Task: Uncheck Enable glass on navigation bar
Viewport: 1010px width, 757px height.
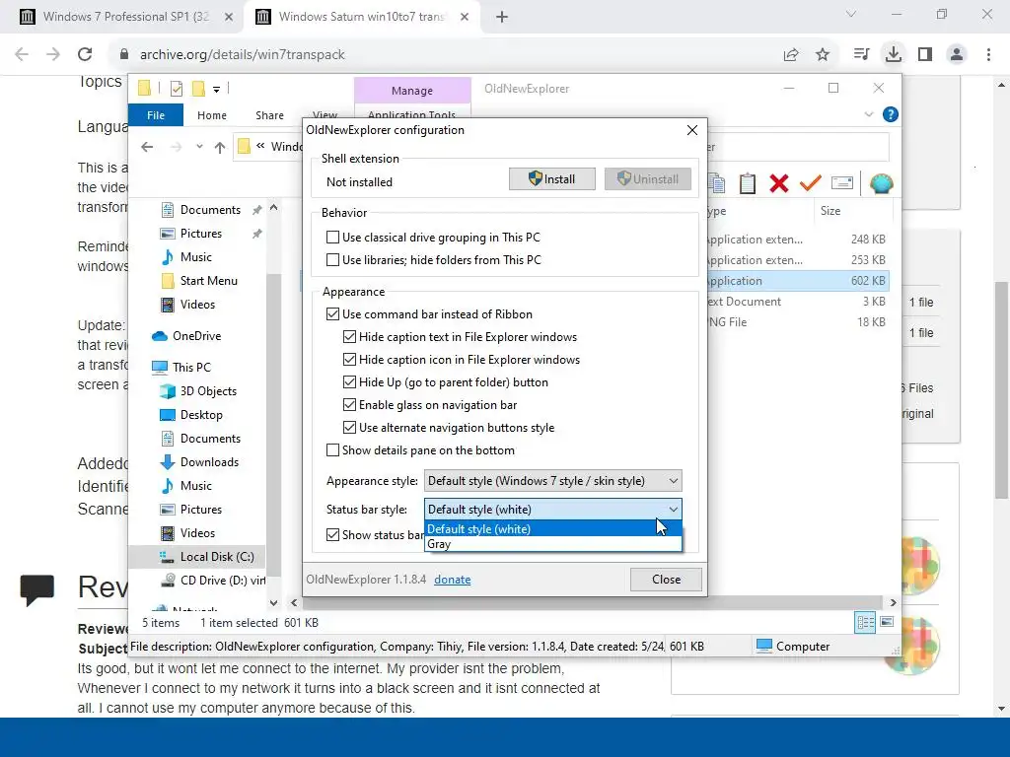Action: (x=349, y=405)
